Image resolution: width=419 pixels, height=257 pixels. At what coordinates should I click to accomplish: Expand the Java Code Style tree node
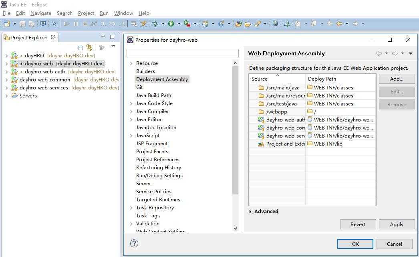coord(131,103)
